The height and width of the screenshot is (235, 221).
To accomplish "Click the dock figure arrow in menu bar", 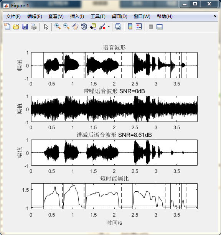I will 215,16.
